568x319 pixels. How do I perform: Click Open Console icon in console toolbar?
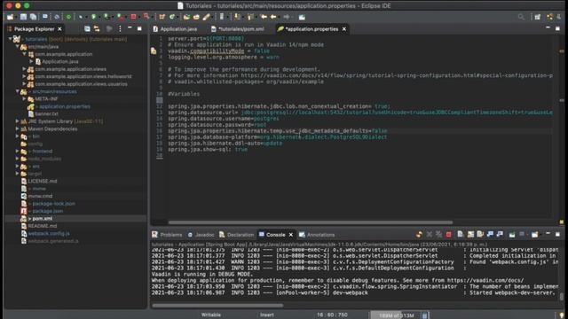coord(534,235)
